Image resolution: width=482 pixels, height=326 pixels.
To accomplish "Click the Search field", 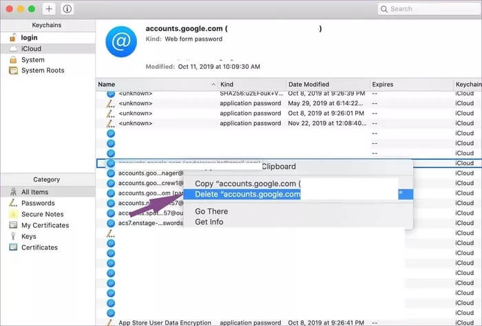I will (x=430, y=9).
